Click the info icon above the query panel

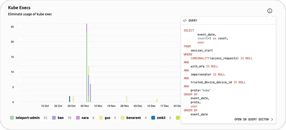[x=270, y=11]
